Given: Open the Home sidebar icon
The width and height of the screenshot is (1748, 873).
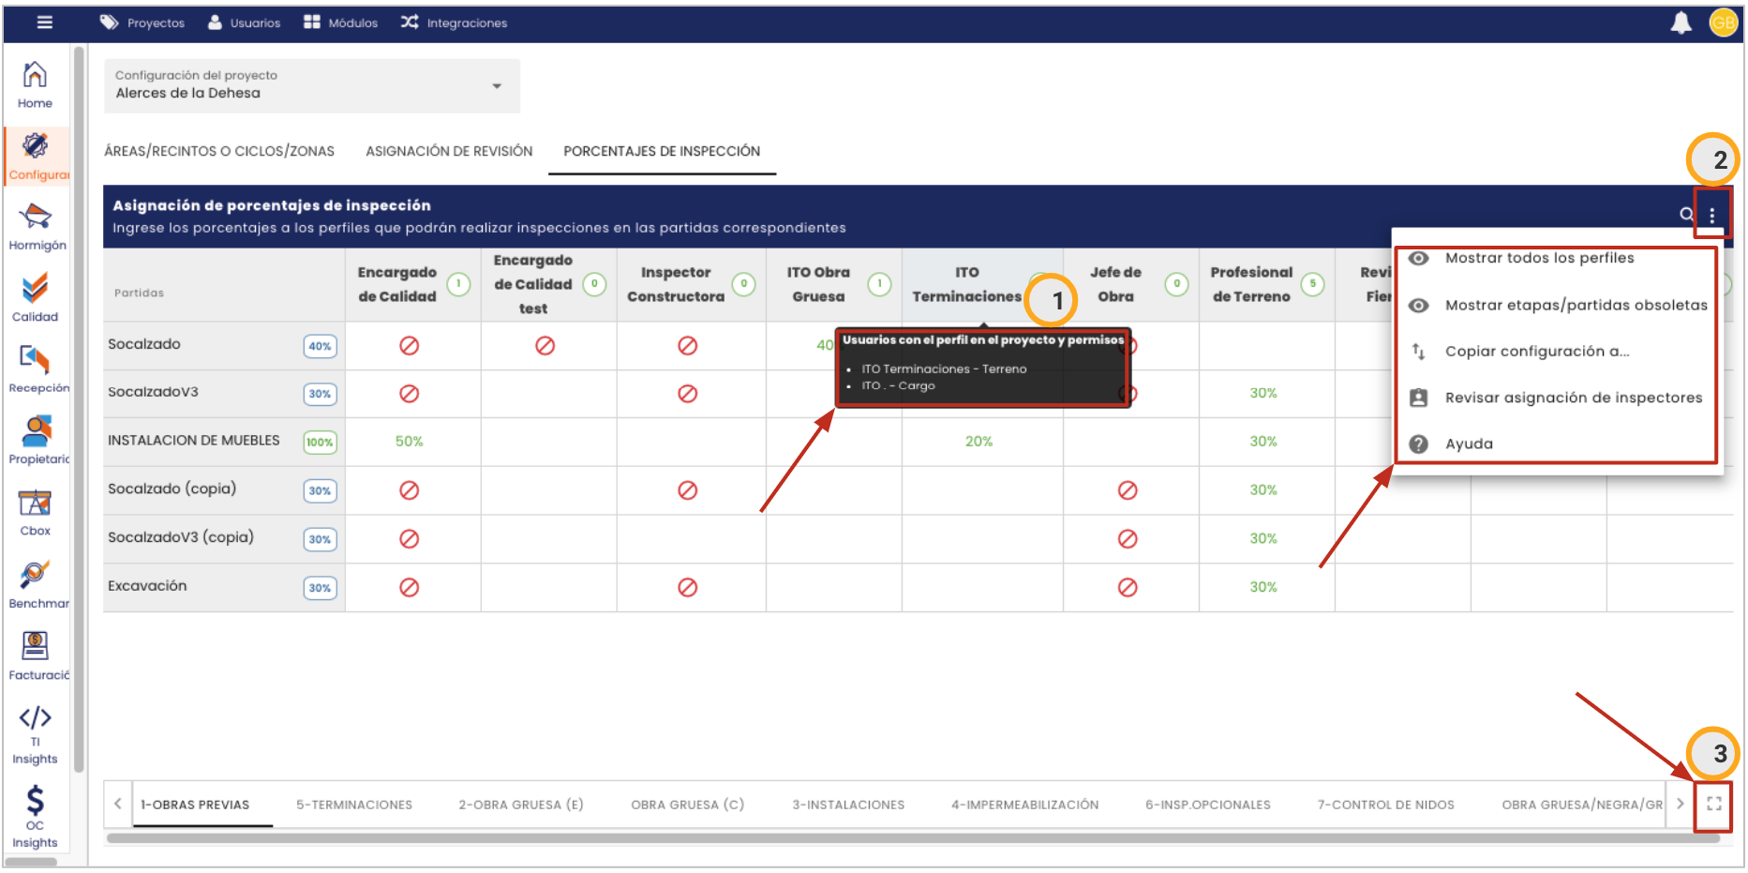Looking at the screenshot, I should pos(35,84).
